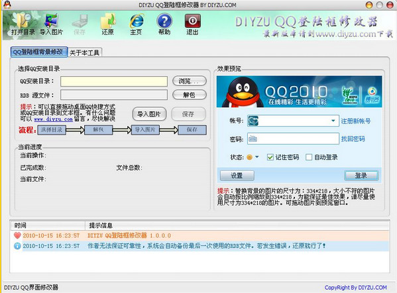Click the 导入图片 toolbar icon
The width and height of the screenshot is (397, 293).
pos(52,24)
